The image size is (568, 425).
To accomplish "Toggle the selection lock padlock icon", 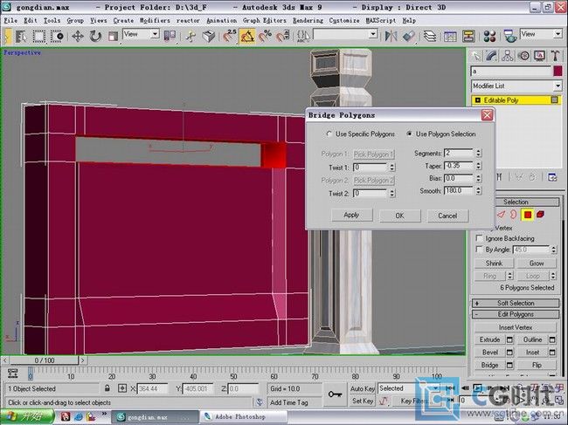I will click(107, 388).
